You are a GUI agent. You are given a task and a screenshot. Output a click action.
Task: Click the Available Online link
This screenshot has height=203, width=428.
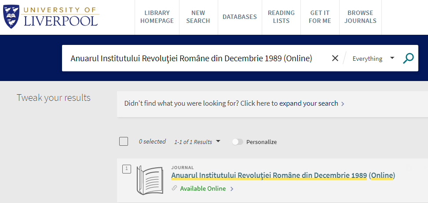[203, 188]
